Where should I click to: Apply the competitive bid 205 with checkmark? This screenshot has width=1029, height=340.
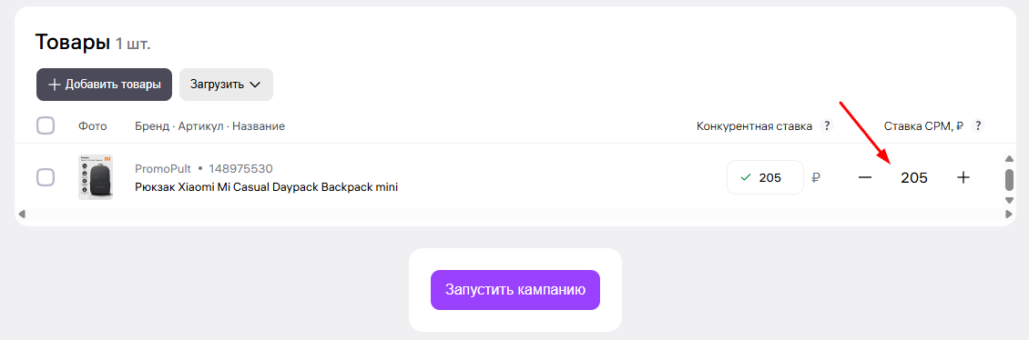[765, 177]
